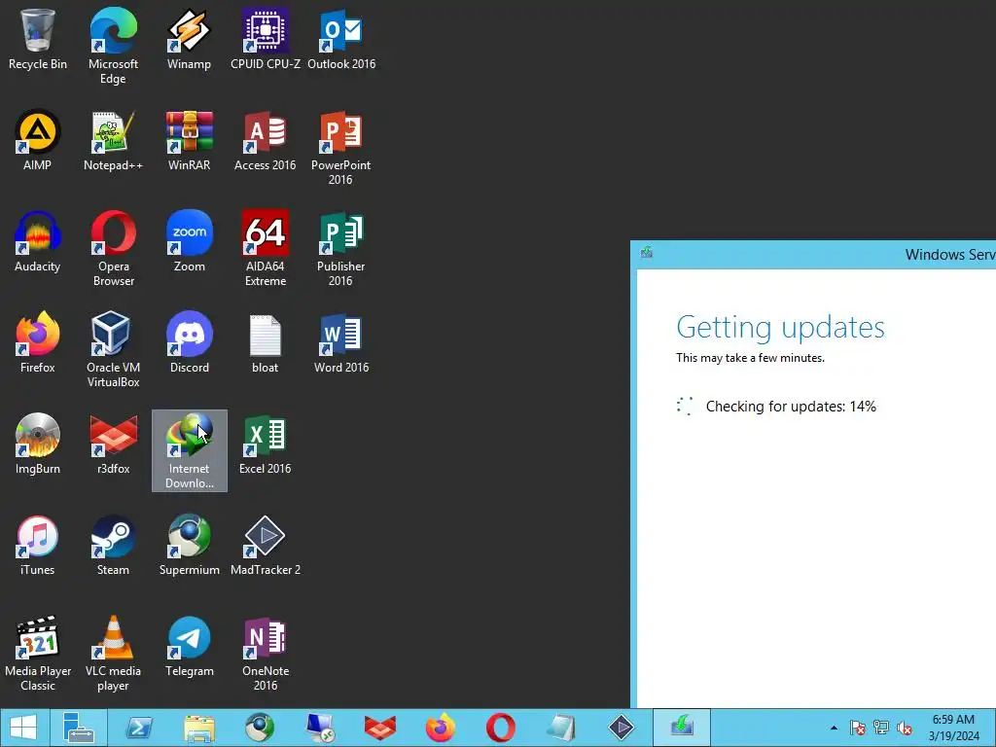Image resolution: width=996 pixels, height=747 pixels.
Task: Select the bloat text file
Action: click(x=266, y=342)
